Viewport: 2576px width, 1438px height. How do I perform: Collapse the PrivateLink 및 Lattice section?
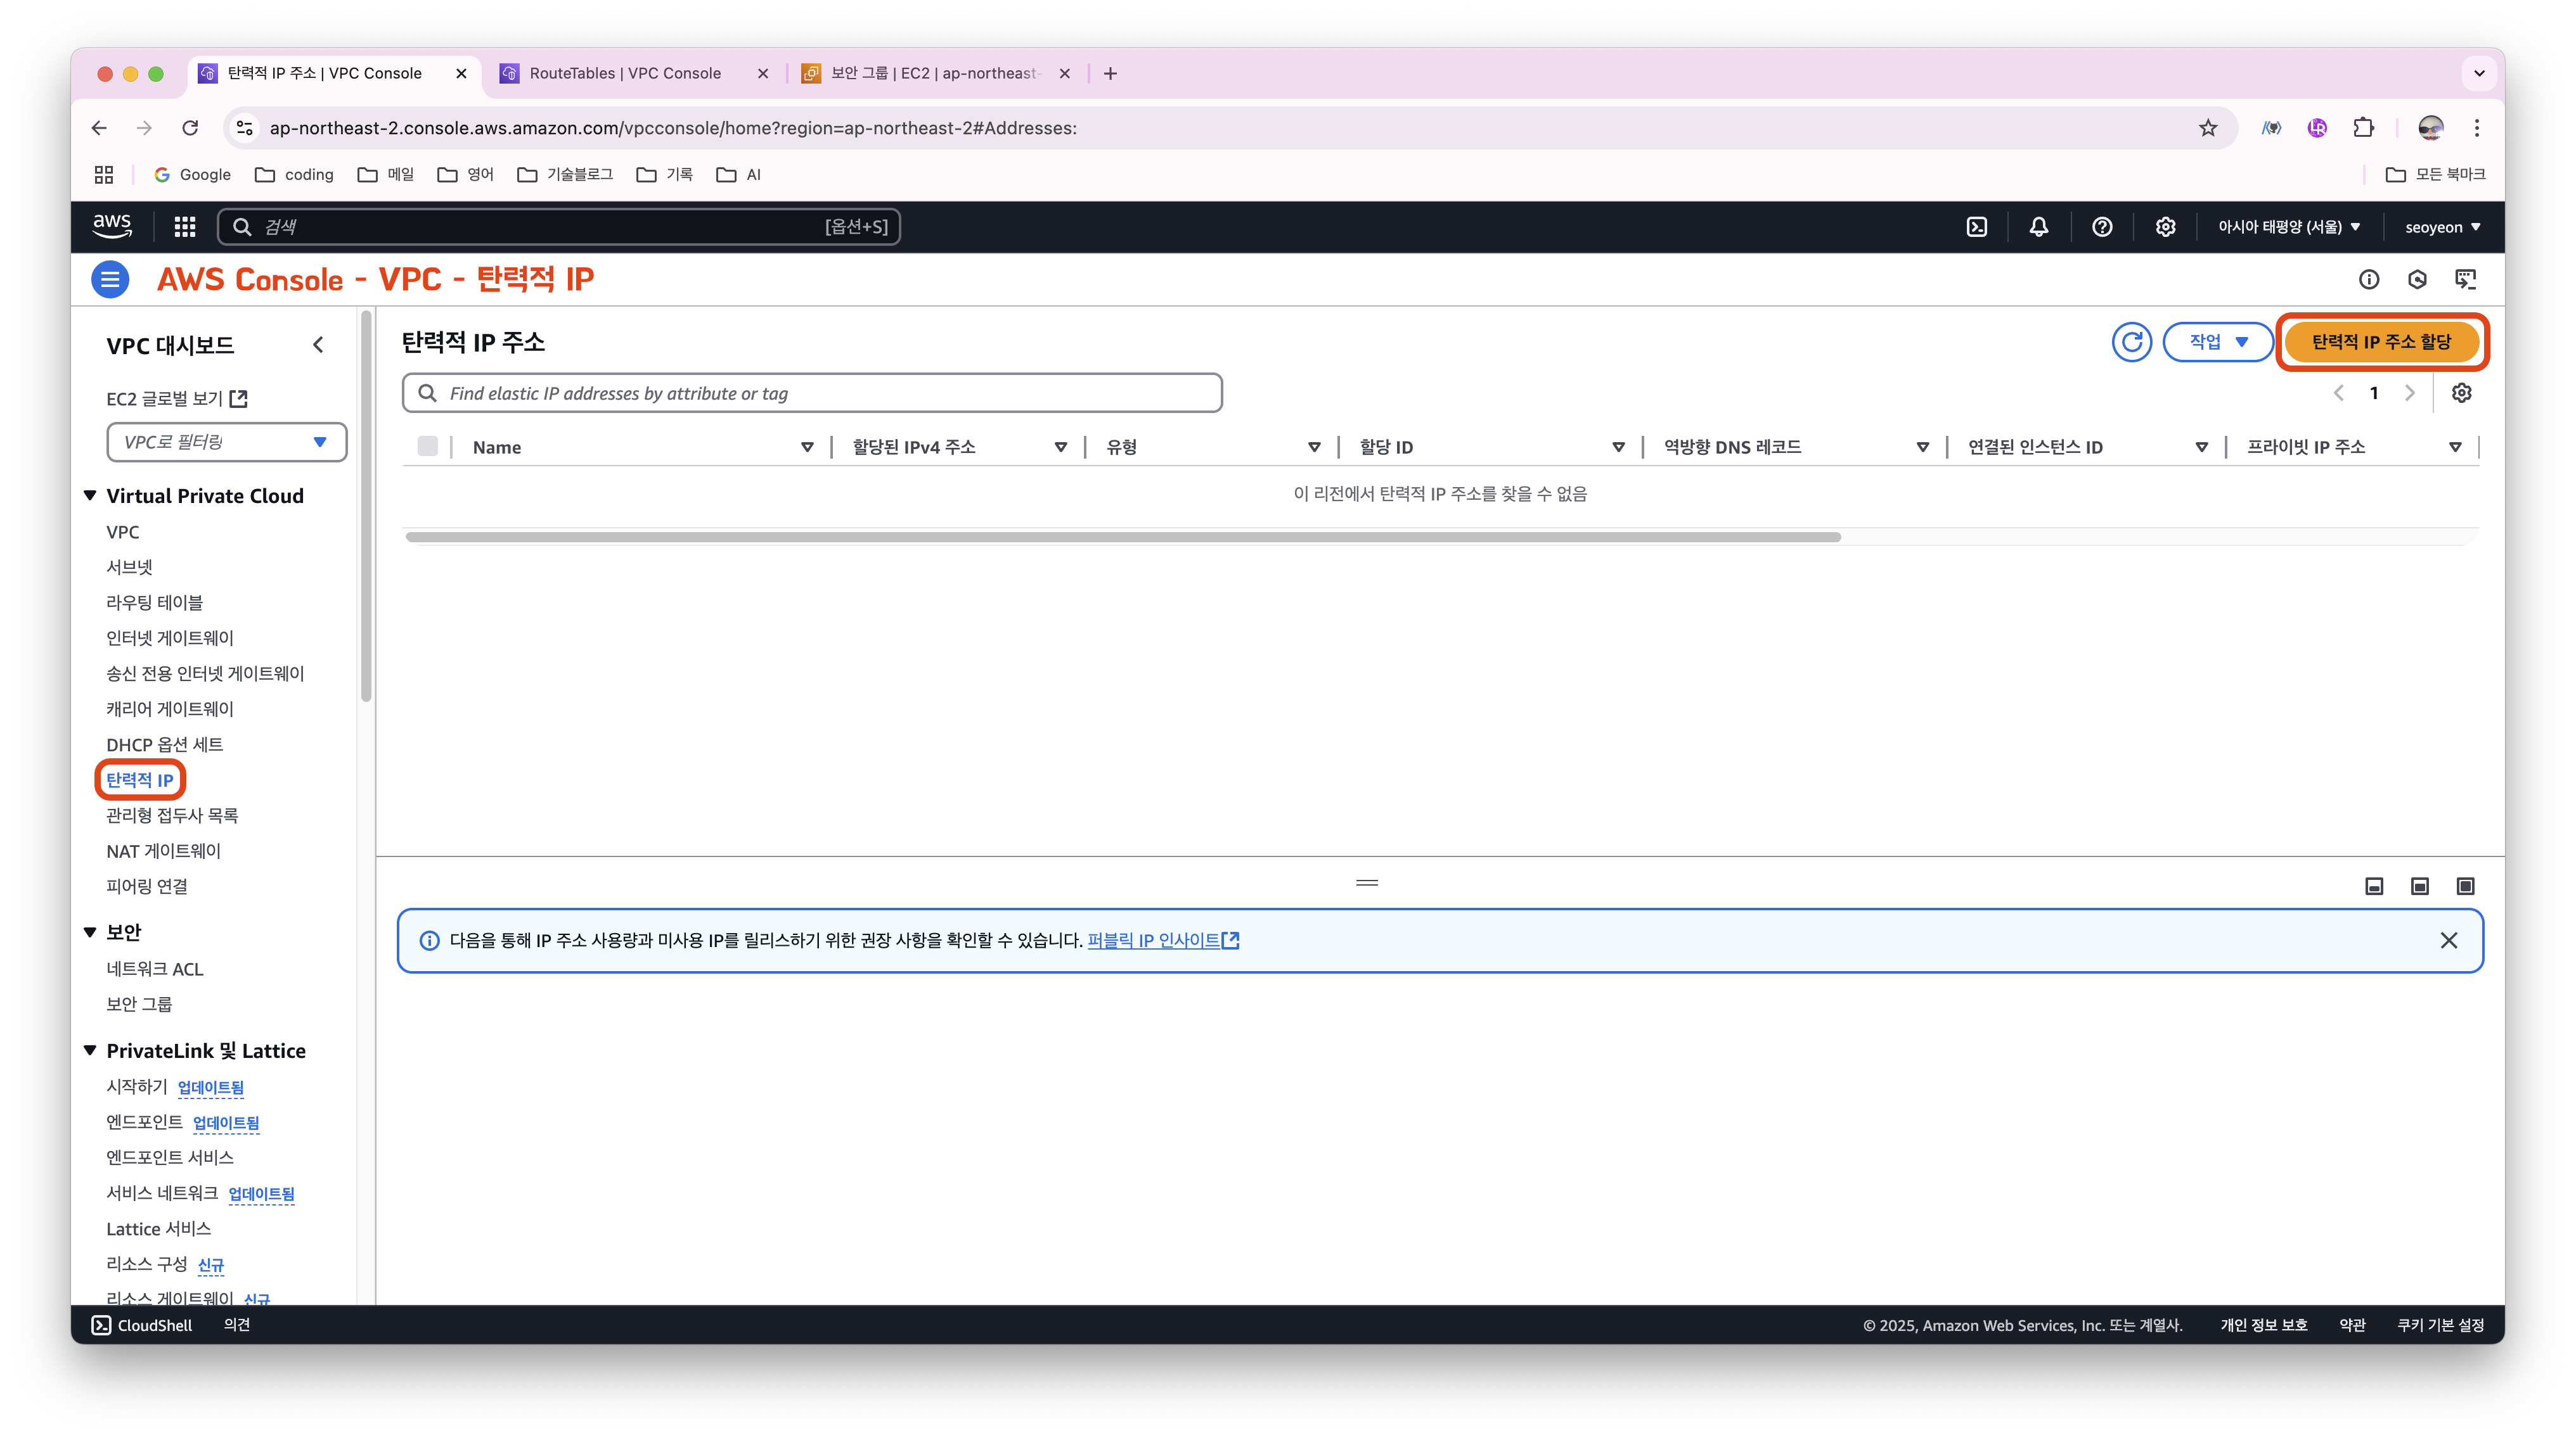(x=90, y=1050)
